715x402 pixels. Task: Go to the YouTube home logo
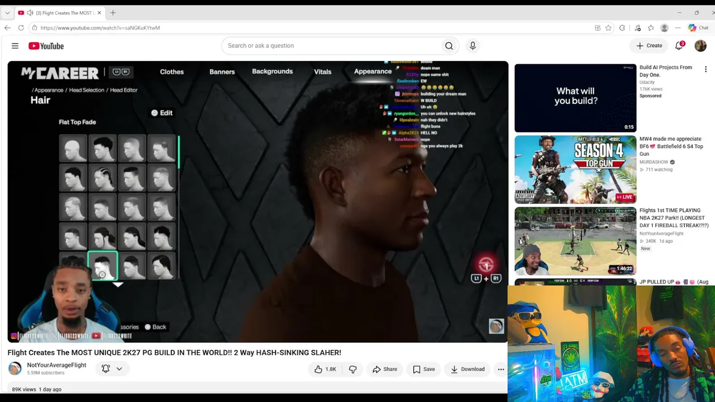(46, 46)
